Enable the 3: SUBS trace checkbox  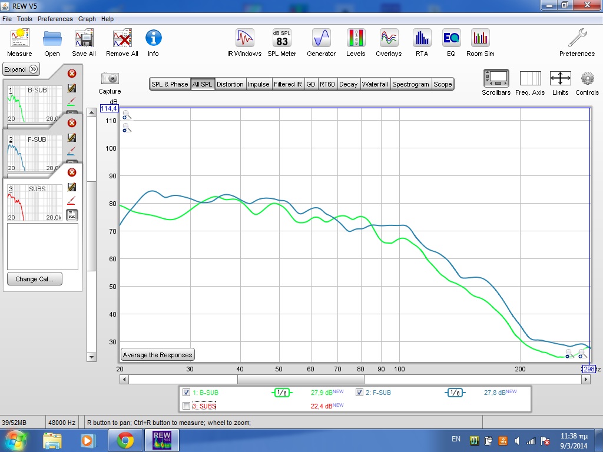coord(187,406)
